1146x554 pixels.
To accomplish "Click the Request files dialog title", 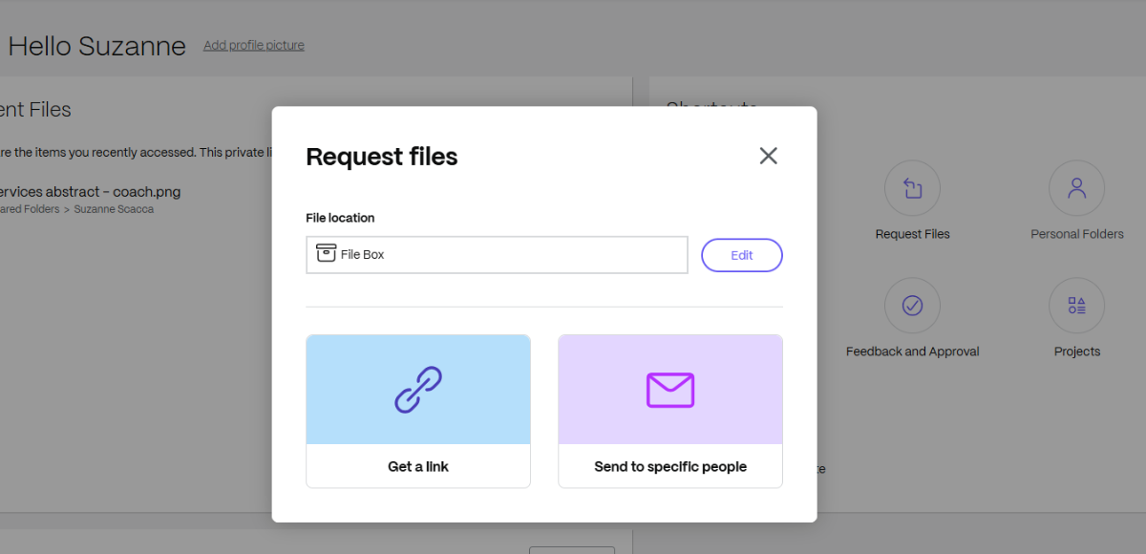I will pos(382,157).
